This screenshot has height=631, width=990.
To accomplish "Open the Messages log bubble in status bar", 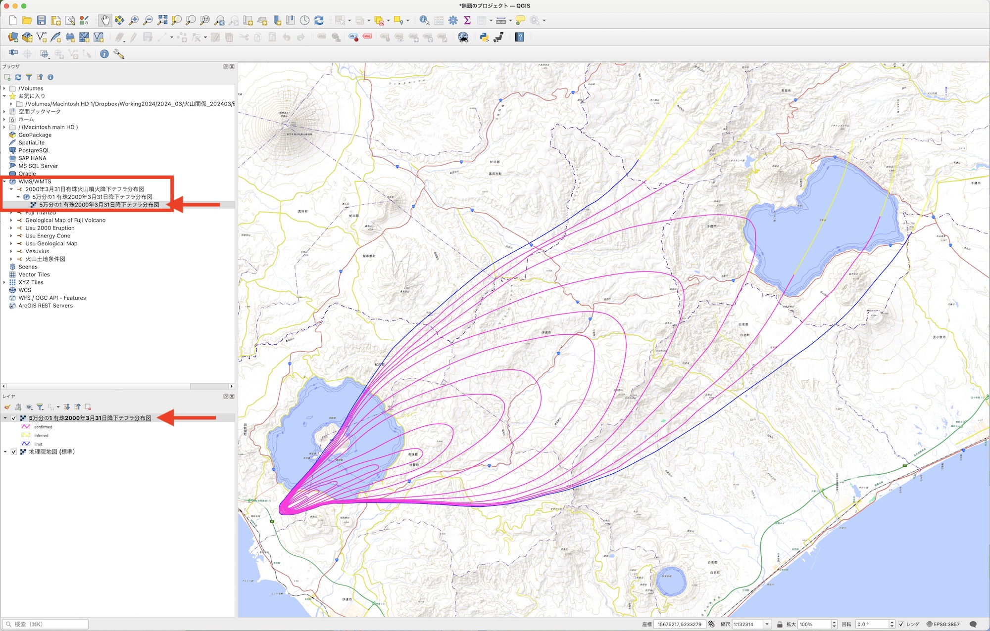I will [x=973, y=624].
